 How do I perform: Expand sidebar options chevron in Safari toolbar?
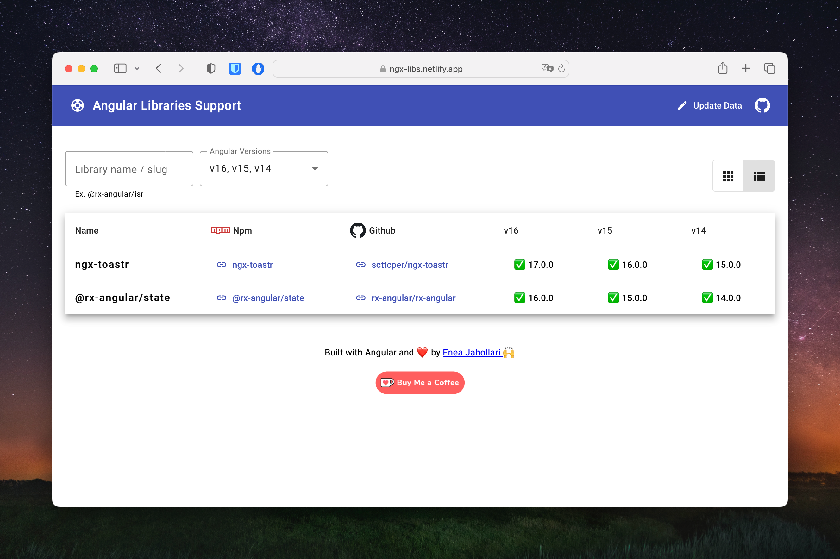137,68
